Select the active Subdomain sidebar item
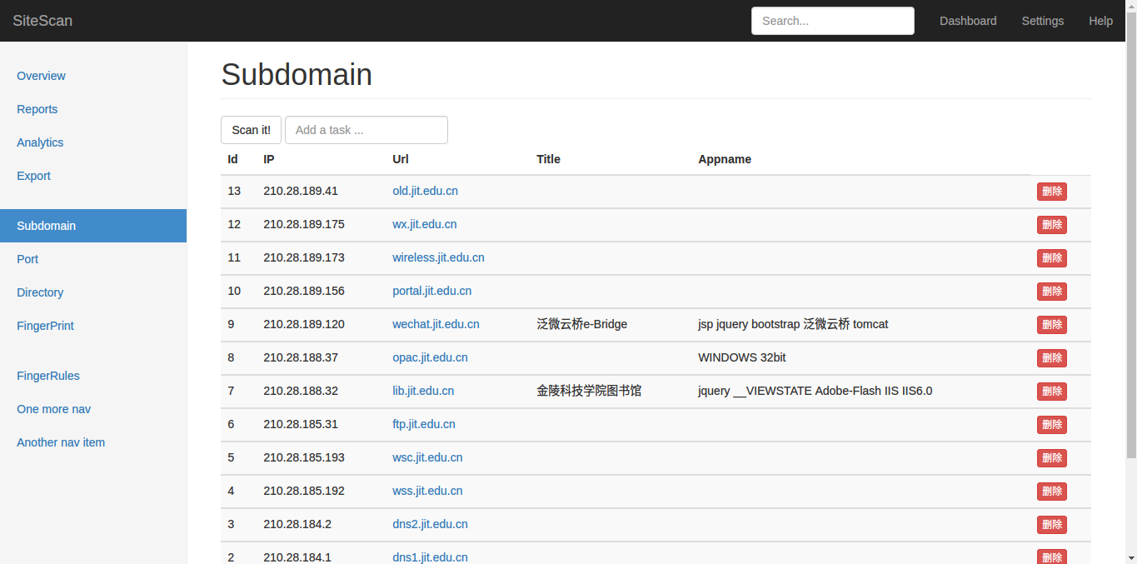Viewport: 1137px width, 564px height. [x=93, y=226]
